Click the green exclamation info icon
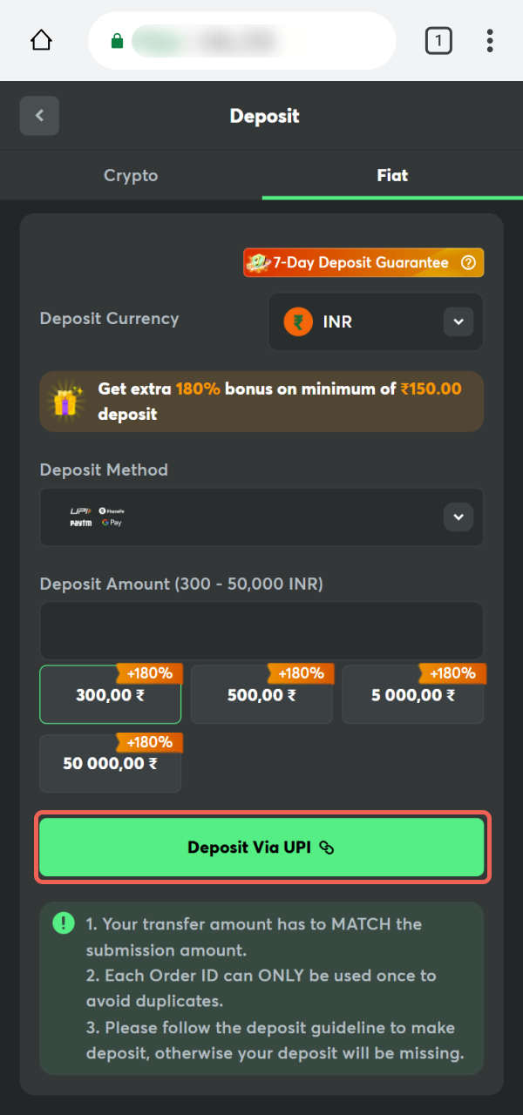Screen dimensions: 523x1115 pos(63,922)
